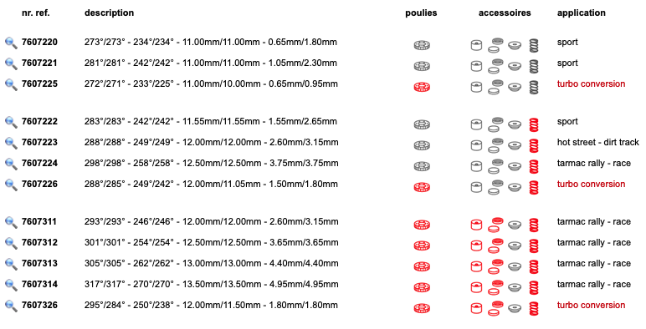Click turbo conversion text for 7607225
Viewport: 646px width, 329px height.
tap(591, 84)
